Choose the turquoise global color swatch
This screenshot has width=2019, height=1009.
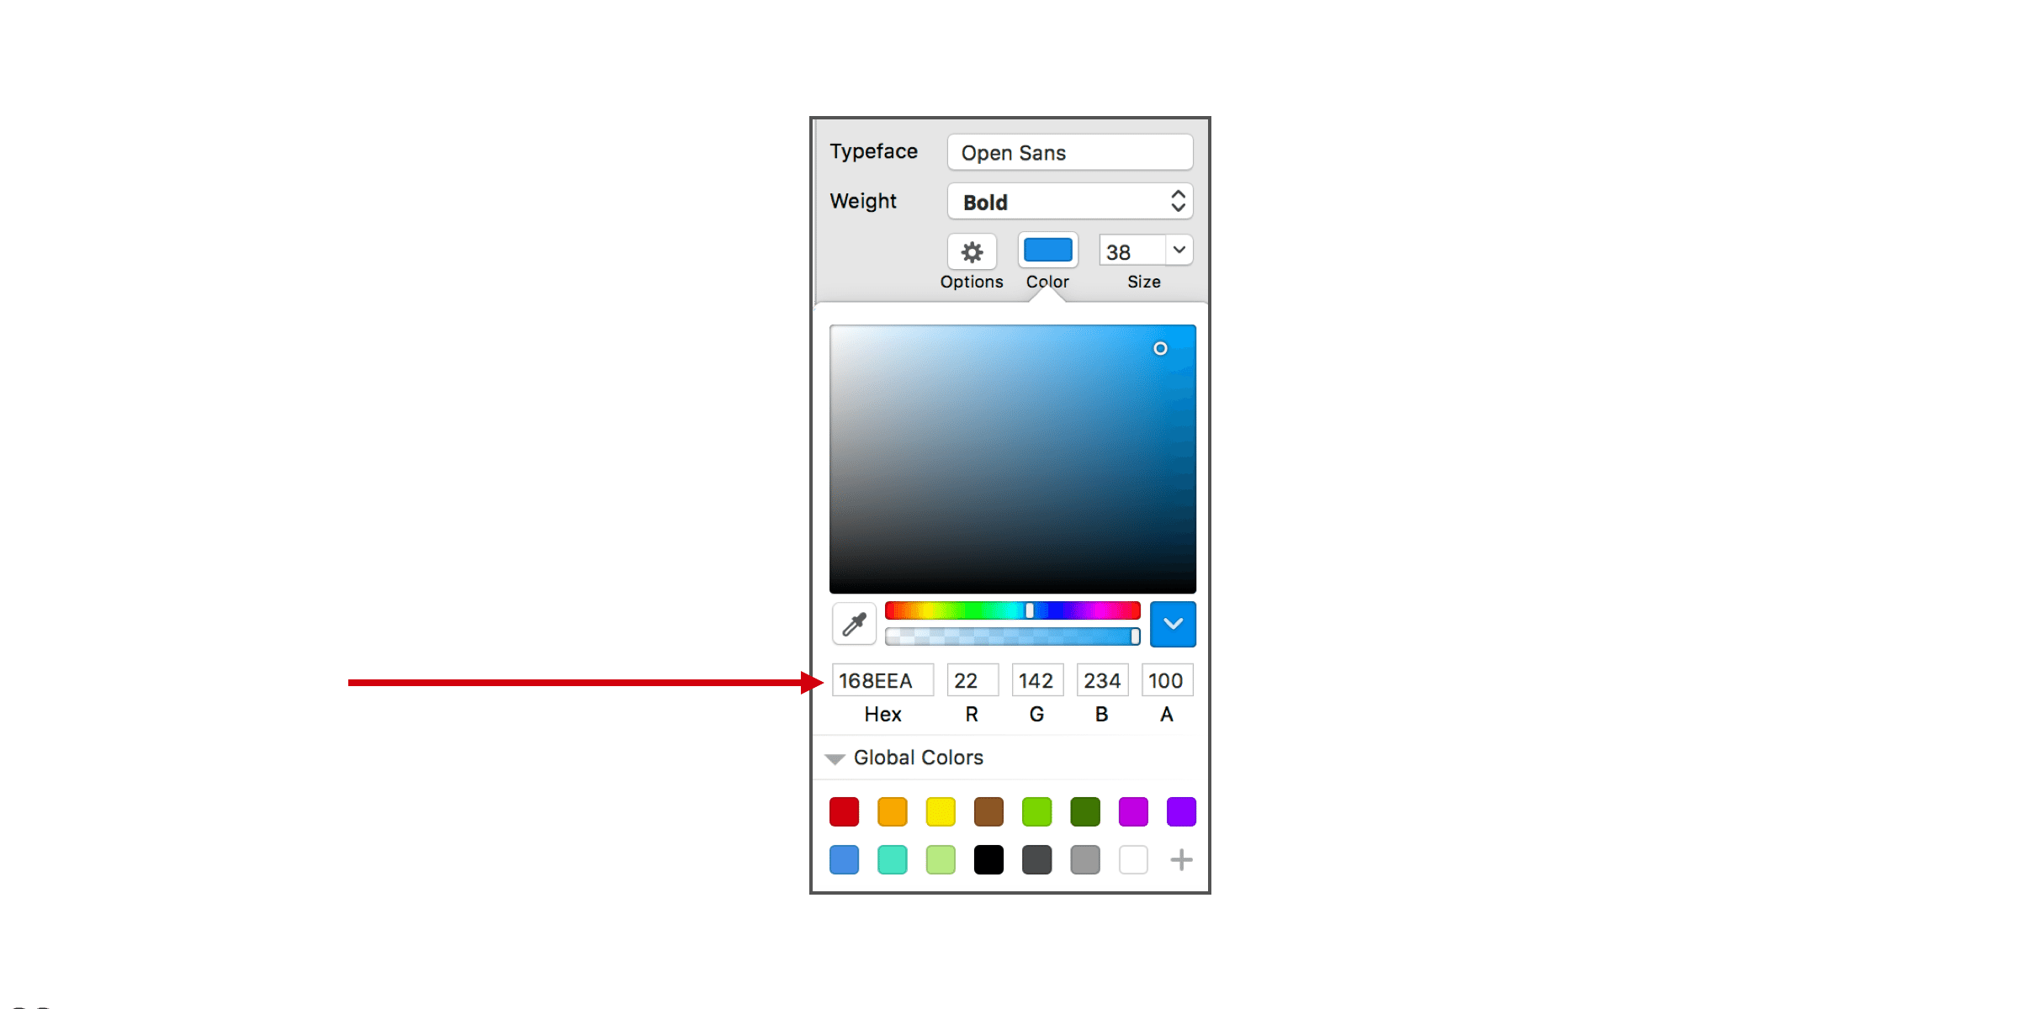point(892,860)
